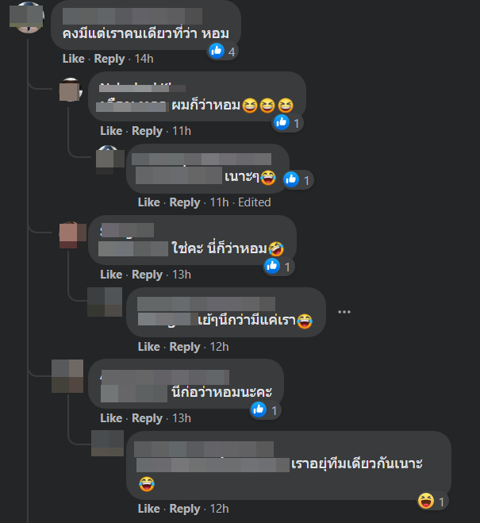
Task: Click the 12h timestamp under 'เย้ๆนึกว่ามีแค่เรา'
Action: (x=219, y=347)
